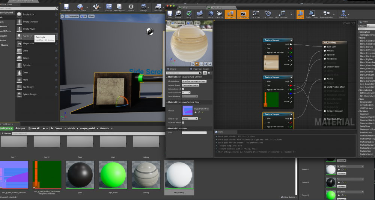Open the Palette tab on the right
This screenshot has height=200, width=375.
pos(365,22)
